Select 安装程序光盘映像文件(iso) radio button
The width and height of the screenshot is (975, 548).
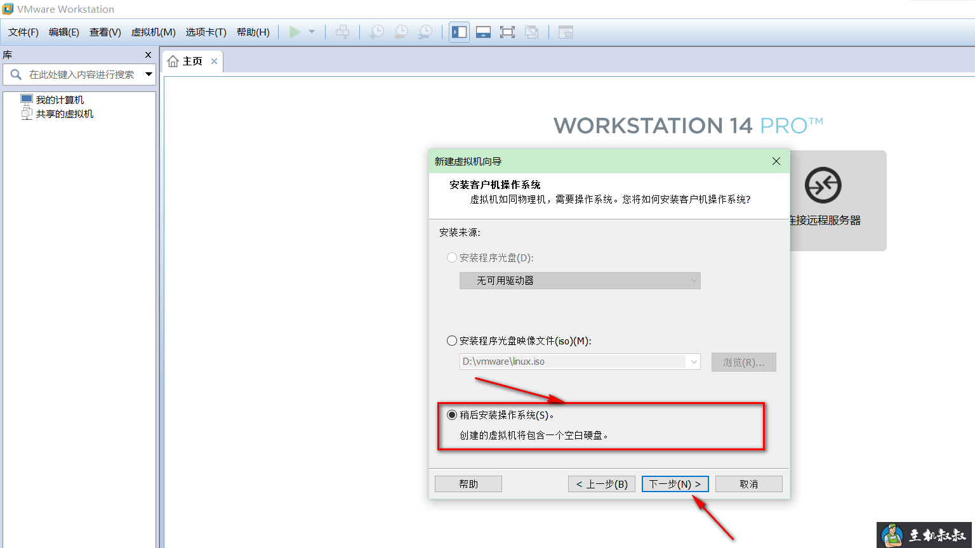pos(452,341)
